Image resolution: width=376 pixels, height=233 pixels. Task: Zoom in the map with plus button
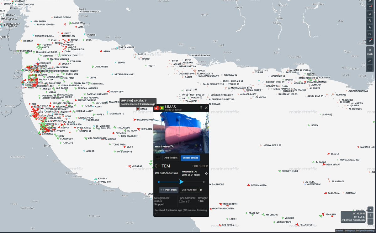pos(370,210)
